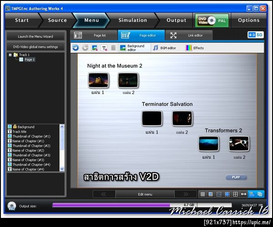Viewport: 273px width, 227px height.
Task: Toggle the highlighted align items icon
Action: [252, 194]
